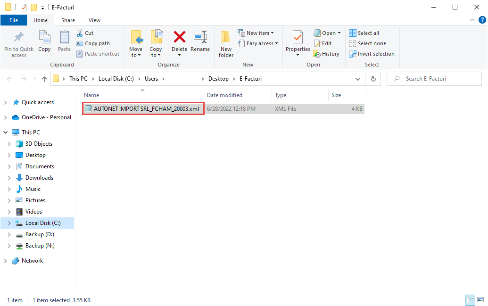Open the New item dropdown

click(256, 33)
